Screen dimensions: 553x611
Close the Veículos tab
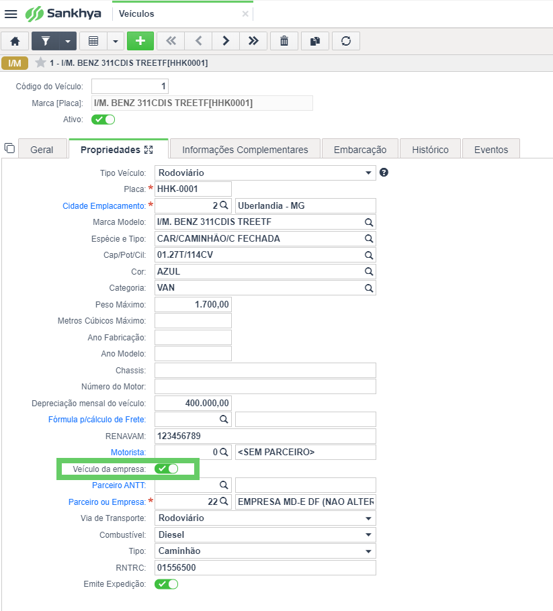(245, 14)
